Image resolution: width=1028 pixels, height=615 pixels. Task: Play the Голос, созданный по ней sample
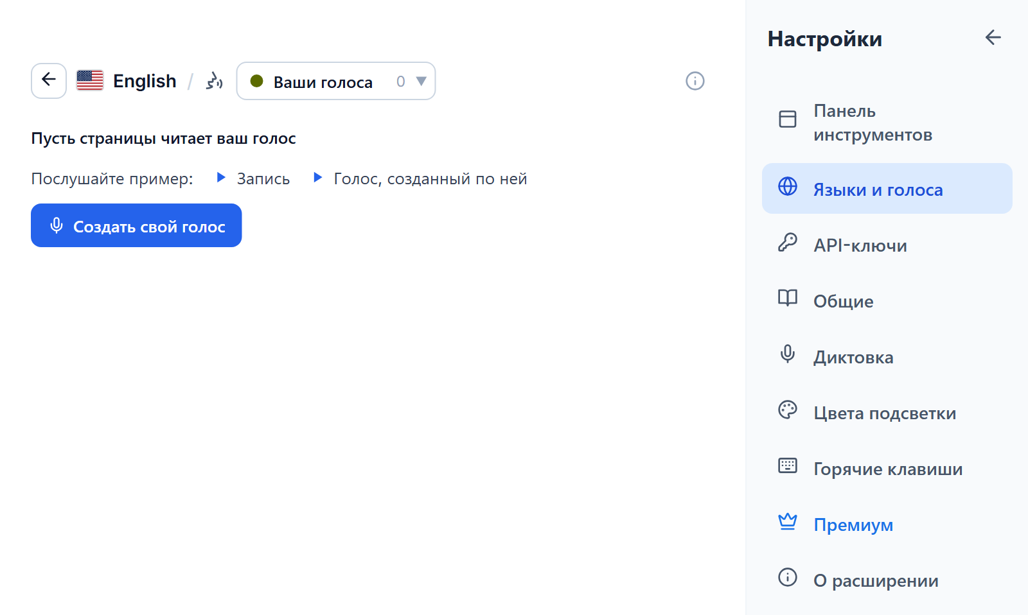click(317, 178)
